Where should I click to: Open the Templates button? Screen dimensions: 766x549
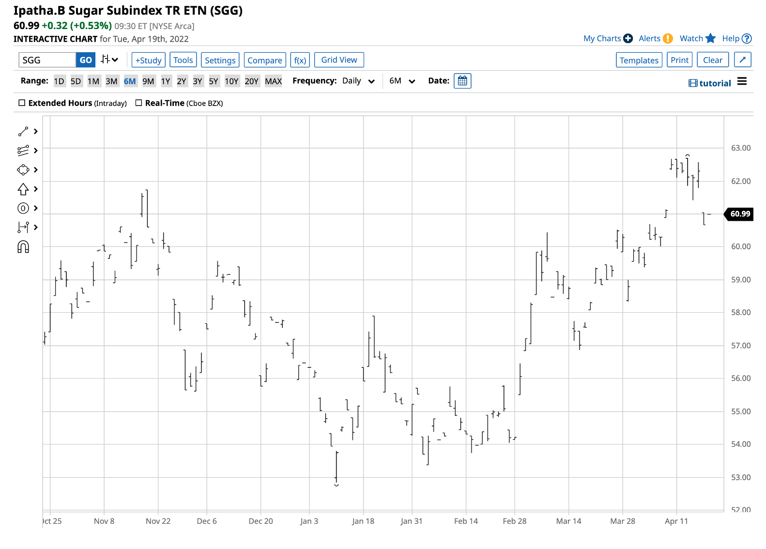(639, 60)
